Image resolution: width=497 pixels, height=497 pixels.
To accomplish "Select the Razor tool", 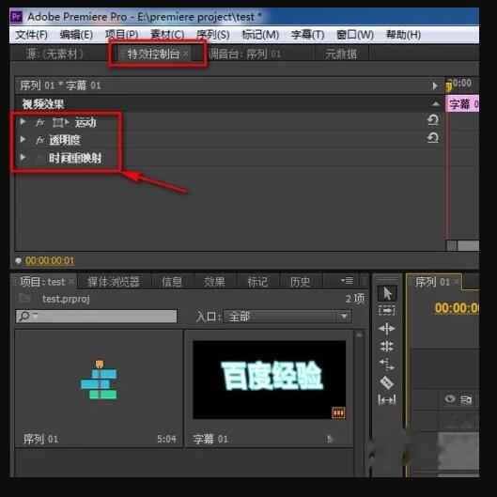I will pyautogui.click(x=387, y=382).
